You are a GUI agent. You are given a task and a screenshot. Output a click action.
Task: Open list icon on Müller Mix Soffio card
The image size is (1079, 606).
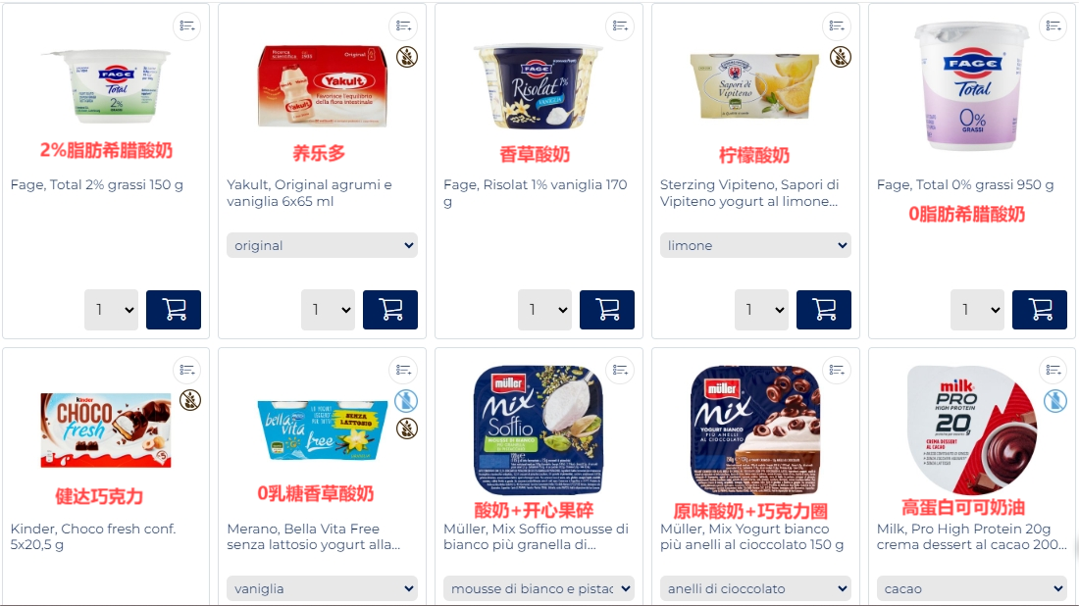(620, 370)
